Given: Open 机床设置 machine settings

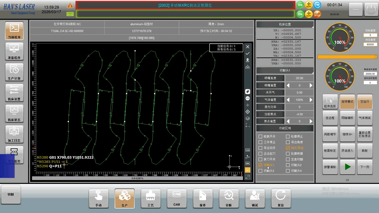Looking at the screenshot, I should [14, 92].
